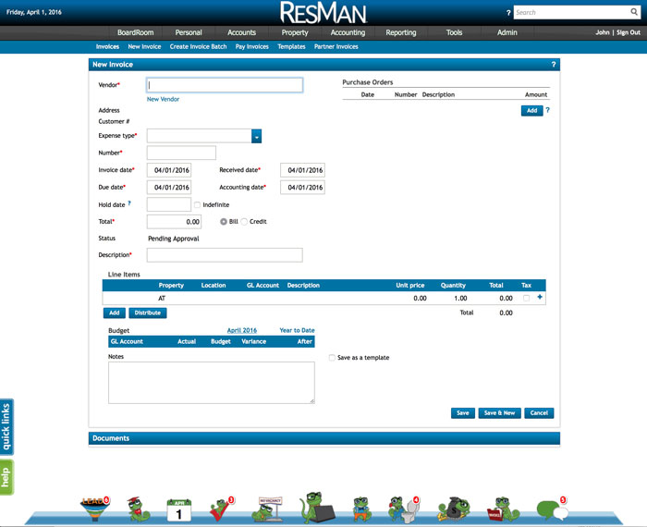This screenshot has width=647, height=527.
Task: Select the Credit radio button
Action: [x=244, y=222]
